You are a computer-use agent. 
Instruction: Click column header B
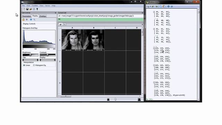point(94,28)
